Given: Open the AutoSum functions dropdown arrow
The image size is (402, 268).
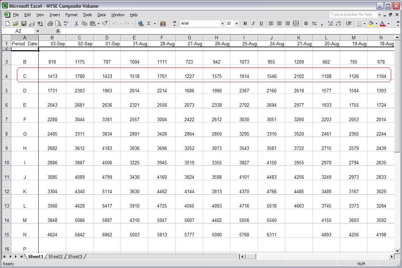Looking at the screenshot, I should [x=155, y=24].
